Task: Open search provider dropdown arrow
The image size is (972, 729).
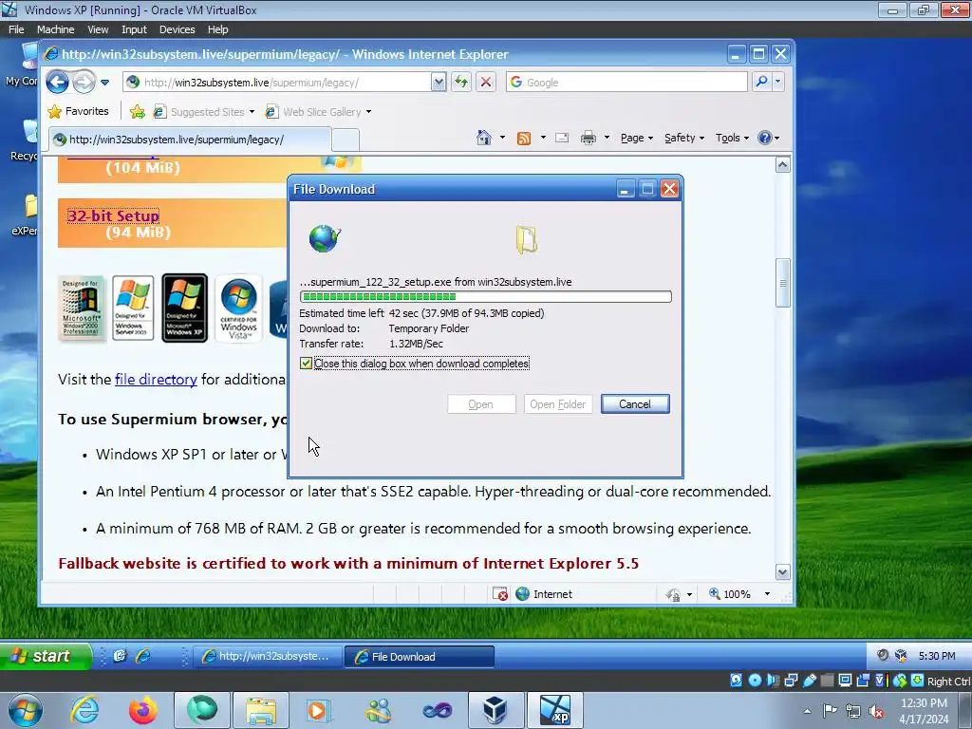Action: (x=778, y=82)
